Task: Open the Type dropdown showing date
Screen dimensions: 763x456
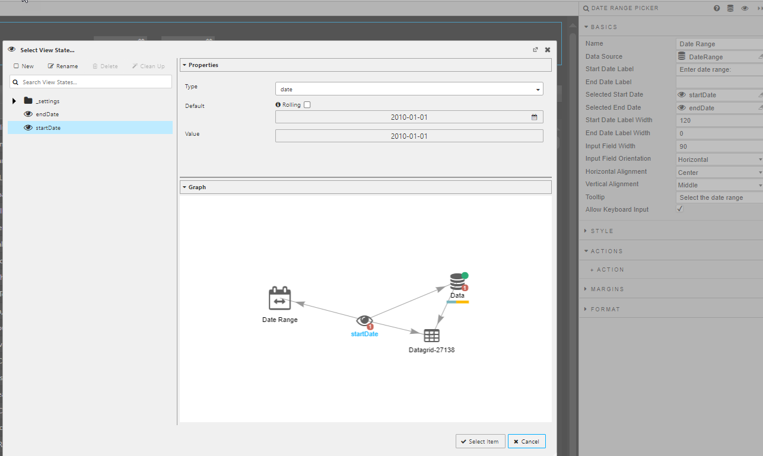Action: coord(409,89)
